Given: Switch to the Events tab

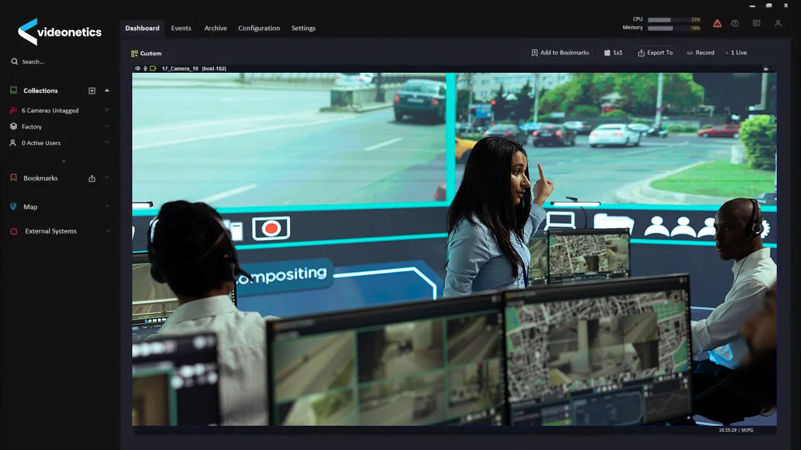Looking at the screenshot, I should click(181, 28).
